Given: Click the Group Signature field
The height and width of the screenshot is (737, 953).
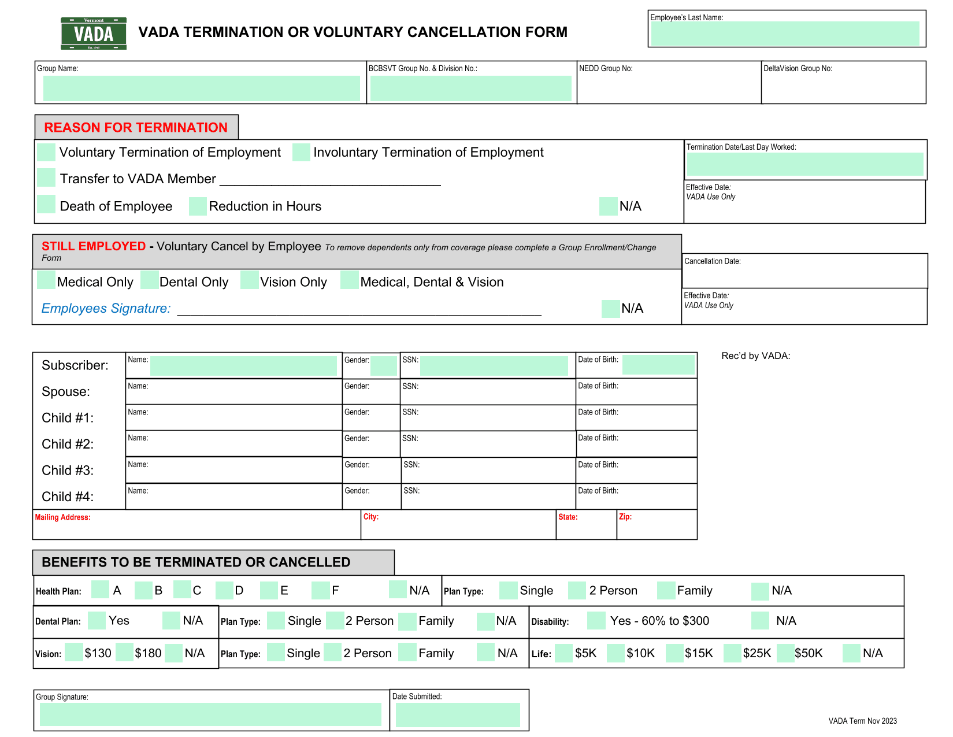Looking at the screenshot, I should (210, 714).
